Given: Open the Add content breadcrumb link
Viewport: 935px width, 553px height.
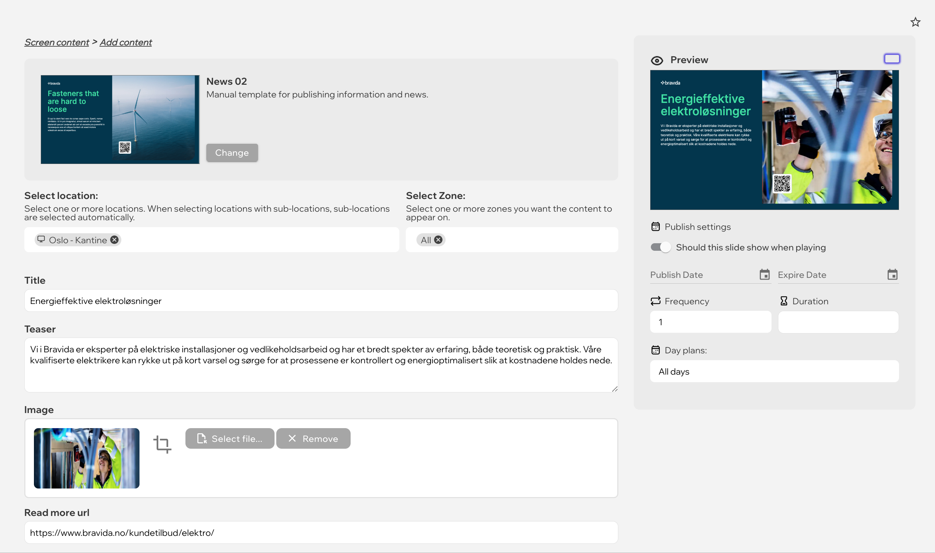Looking at the screenshot, I should [x=125, y=42].
